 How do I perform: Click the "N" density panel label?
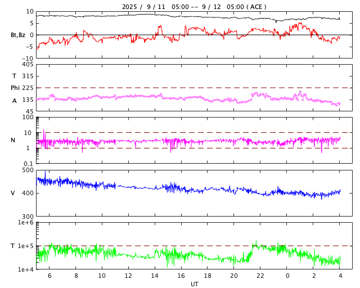(x=13, y=140)
